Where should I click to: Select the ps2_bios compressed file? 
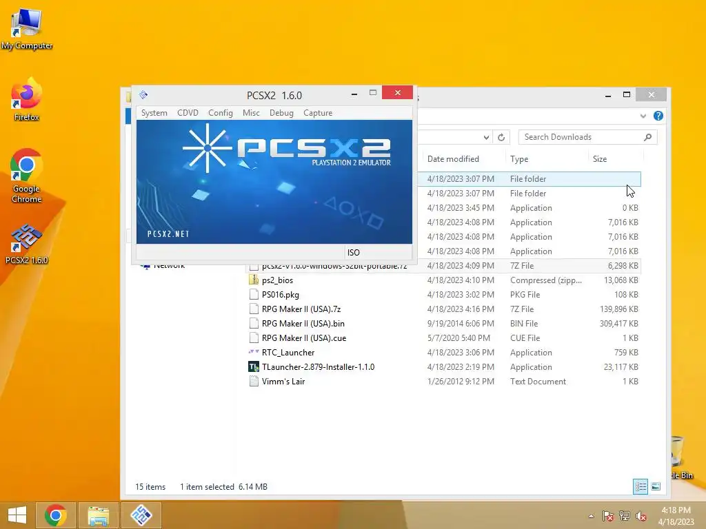pyautogui.click(x=277, y=280)
